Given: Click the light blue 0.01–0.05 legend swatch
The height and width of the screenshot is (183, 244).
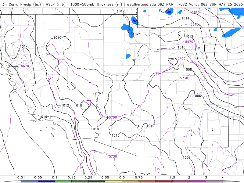Looking at the screenshot, I should point(30,181).
